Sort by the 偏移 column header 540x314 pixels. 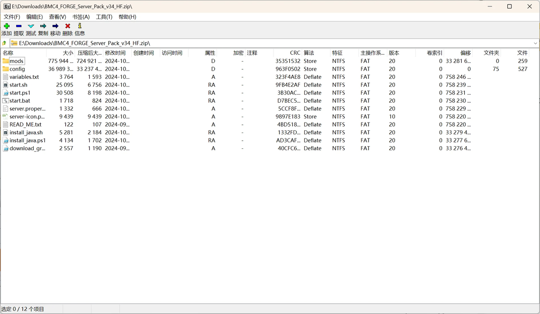click(458, 53)
